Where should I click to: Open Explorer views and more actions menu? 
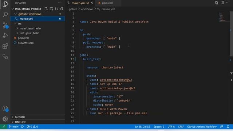60,3
